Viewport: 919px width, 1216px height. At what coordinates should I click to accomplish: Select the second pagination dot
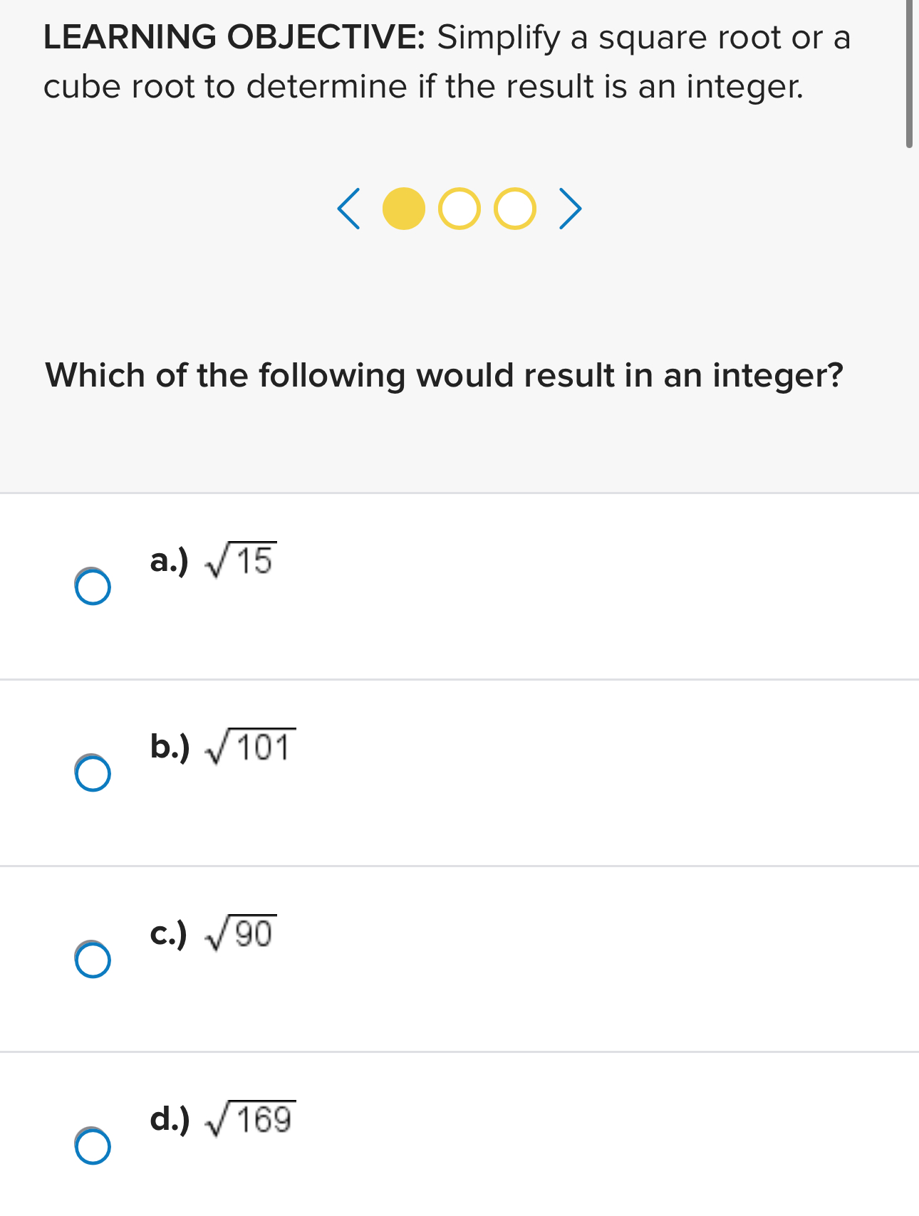(459, 209)
